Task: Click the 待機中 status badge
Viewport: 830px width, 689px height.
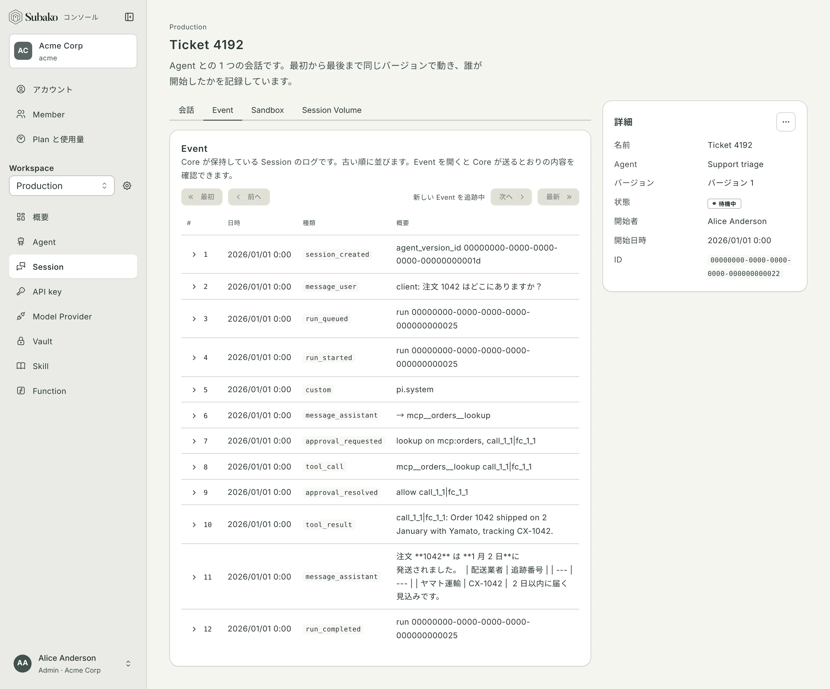Action: (x=724, y=204)
